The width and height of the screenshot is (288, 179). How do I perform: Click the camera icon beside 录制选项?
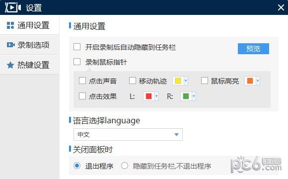coord(10,45)
